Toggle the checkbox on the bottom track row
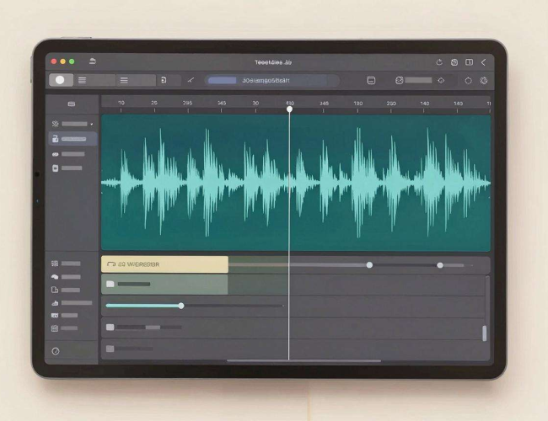This screenshot has height=421, width=548. point(110,349)
